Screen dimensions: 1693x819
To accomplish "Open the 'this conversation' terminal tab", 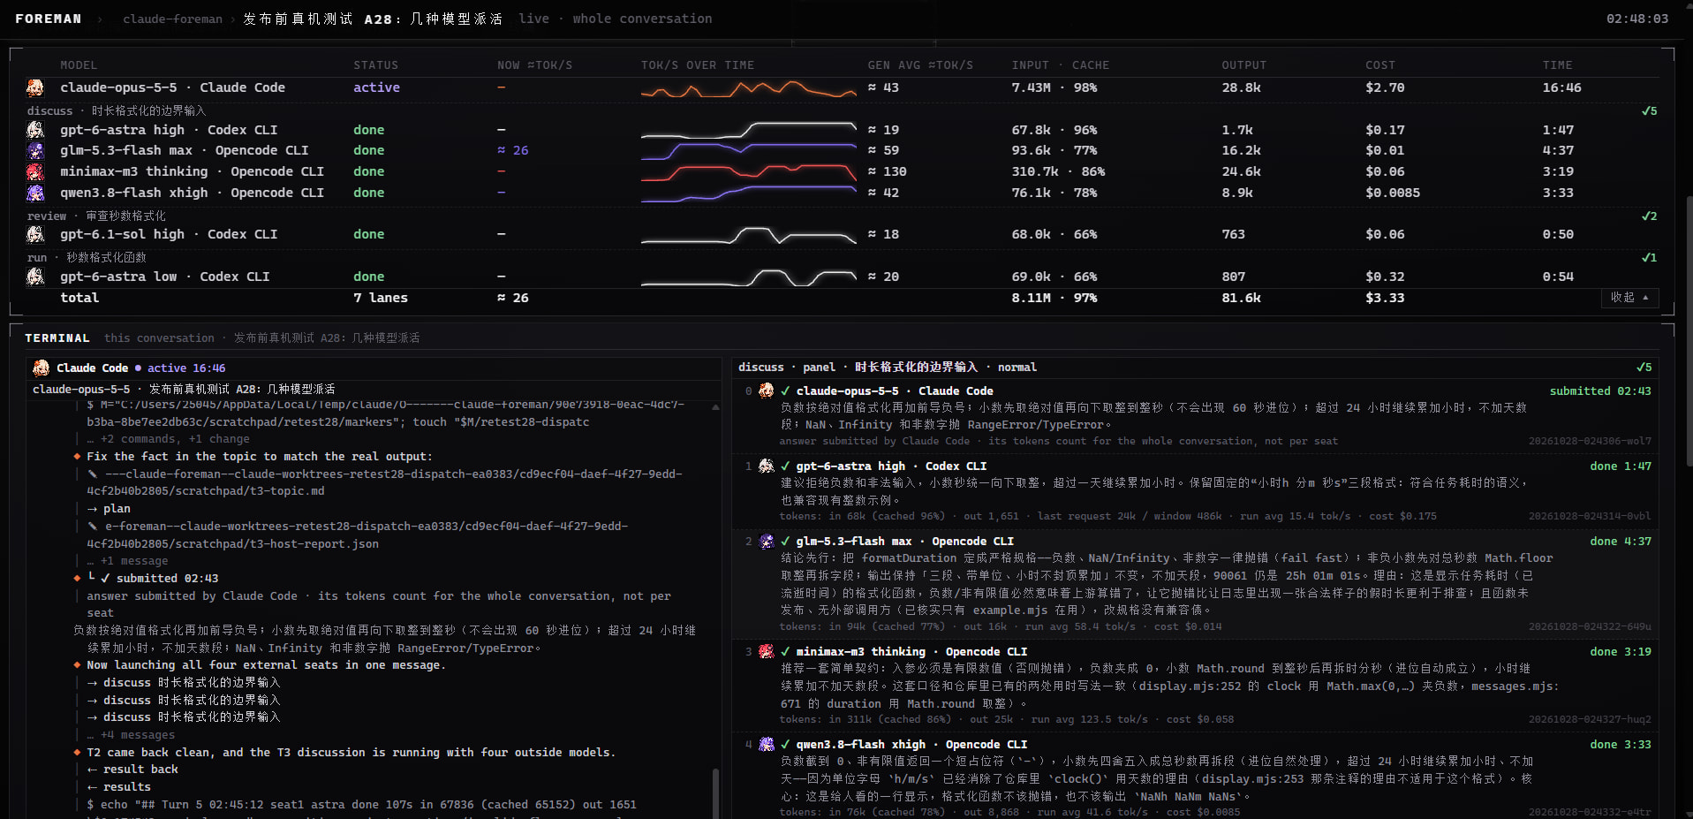I will pos(159,338).
